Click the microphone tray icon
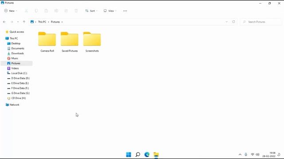The width and height of the screenshot is (284, 159). click(246, 155)
